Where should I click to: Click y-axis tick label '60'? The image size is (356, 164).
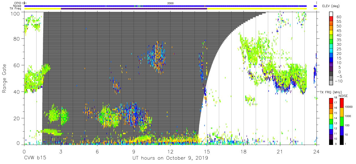coord(17,65)
